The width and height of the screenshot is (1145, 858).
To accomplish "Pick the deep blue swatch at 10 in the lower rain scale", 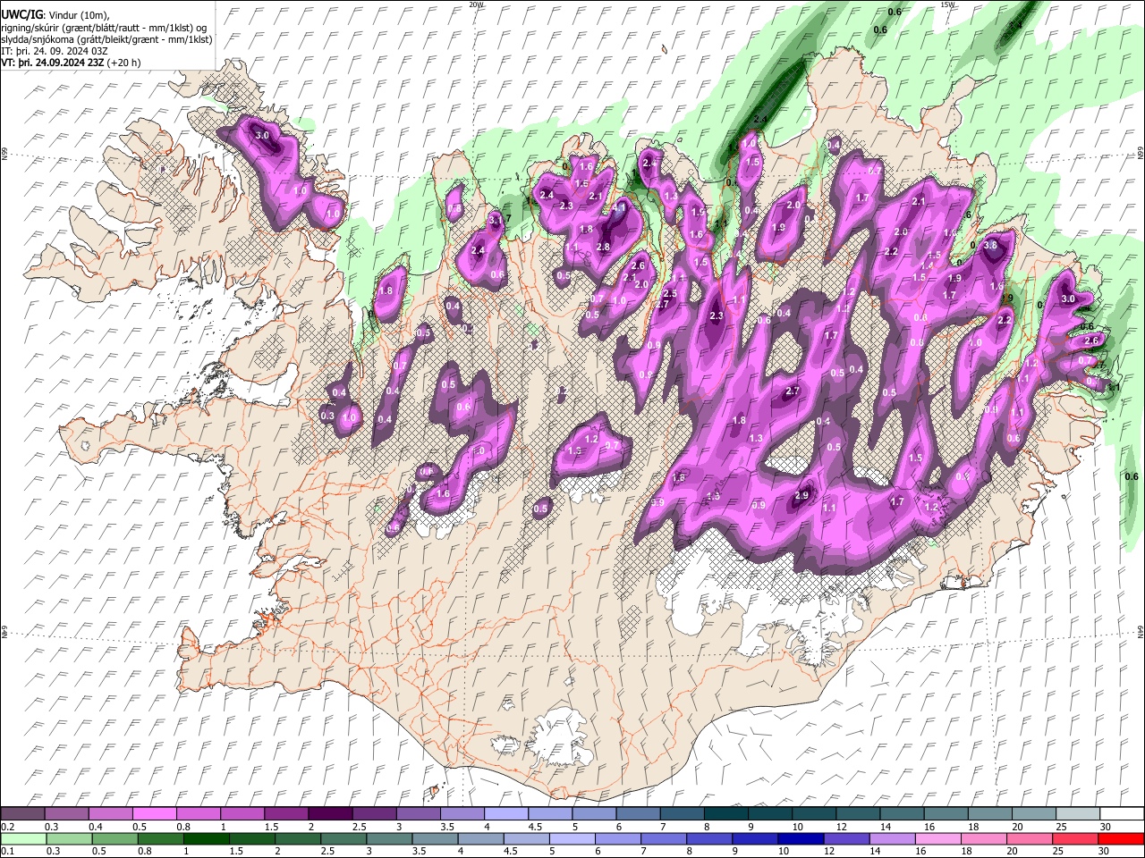I will tap(800, 839).
